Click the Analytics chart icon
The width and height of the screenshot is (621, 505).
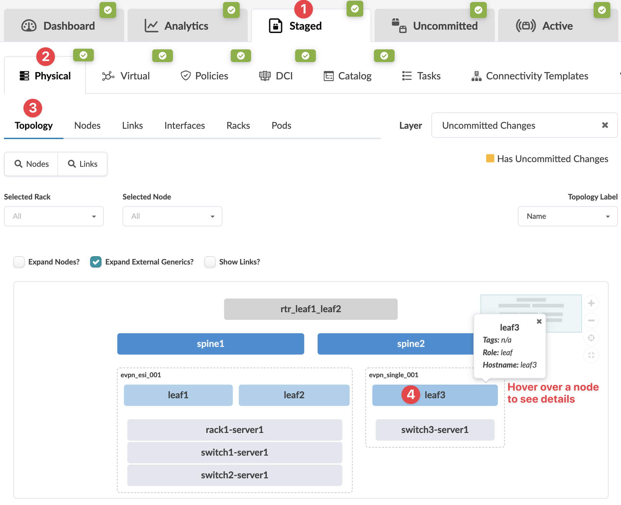[x=151, y=26]
